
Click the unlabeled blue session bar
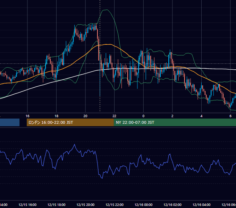[10, 122]
